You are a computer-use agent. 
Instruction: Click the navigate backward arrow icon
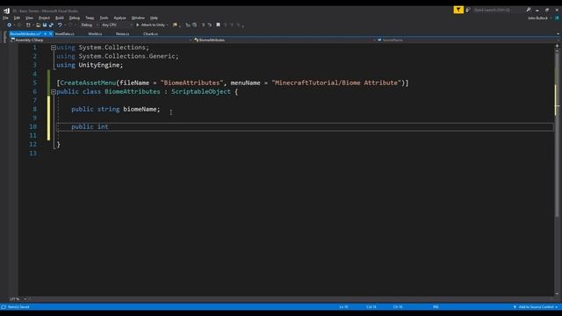pyautogui.click(x=10, y=25)
